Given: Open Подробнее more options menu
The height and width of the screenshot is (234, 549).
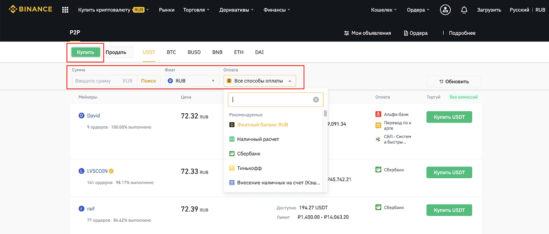Looking at the screenshot, I should coord(458,33).
